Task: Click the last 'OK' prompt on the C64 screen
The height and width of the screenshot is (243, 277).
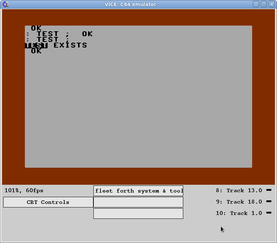Action: 36,51
